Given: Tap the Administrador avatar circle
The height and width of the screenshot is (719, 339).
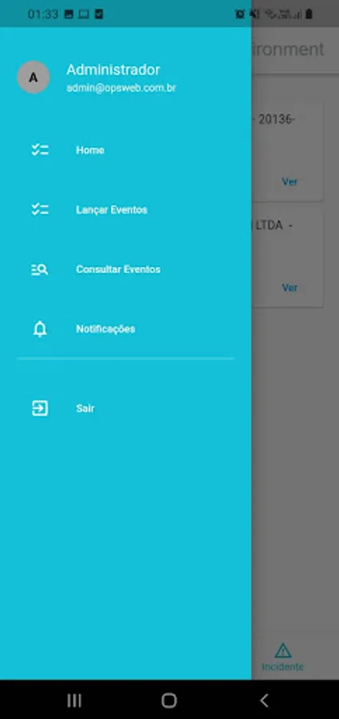Looking at the screenshot, I should (34, 77).
